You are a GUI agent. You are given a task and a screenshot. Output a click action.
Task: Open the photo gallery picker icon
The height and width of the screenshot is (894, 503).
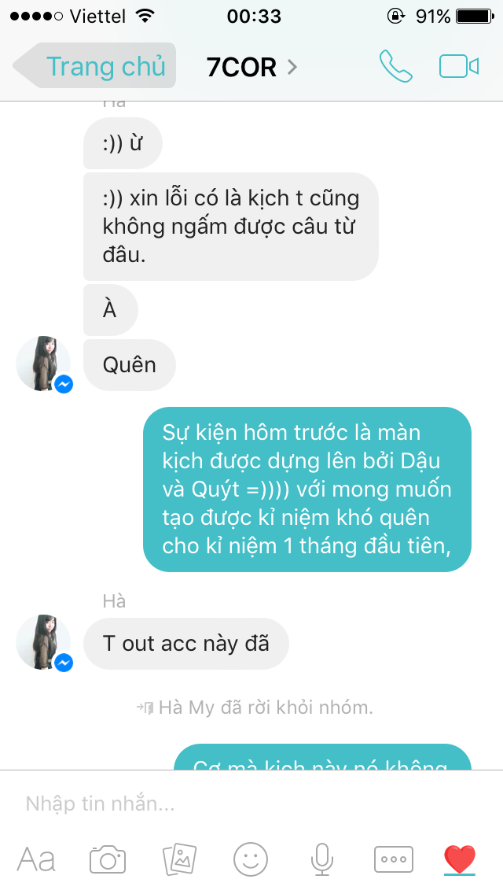[179, 859]
